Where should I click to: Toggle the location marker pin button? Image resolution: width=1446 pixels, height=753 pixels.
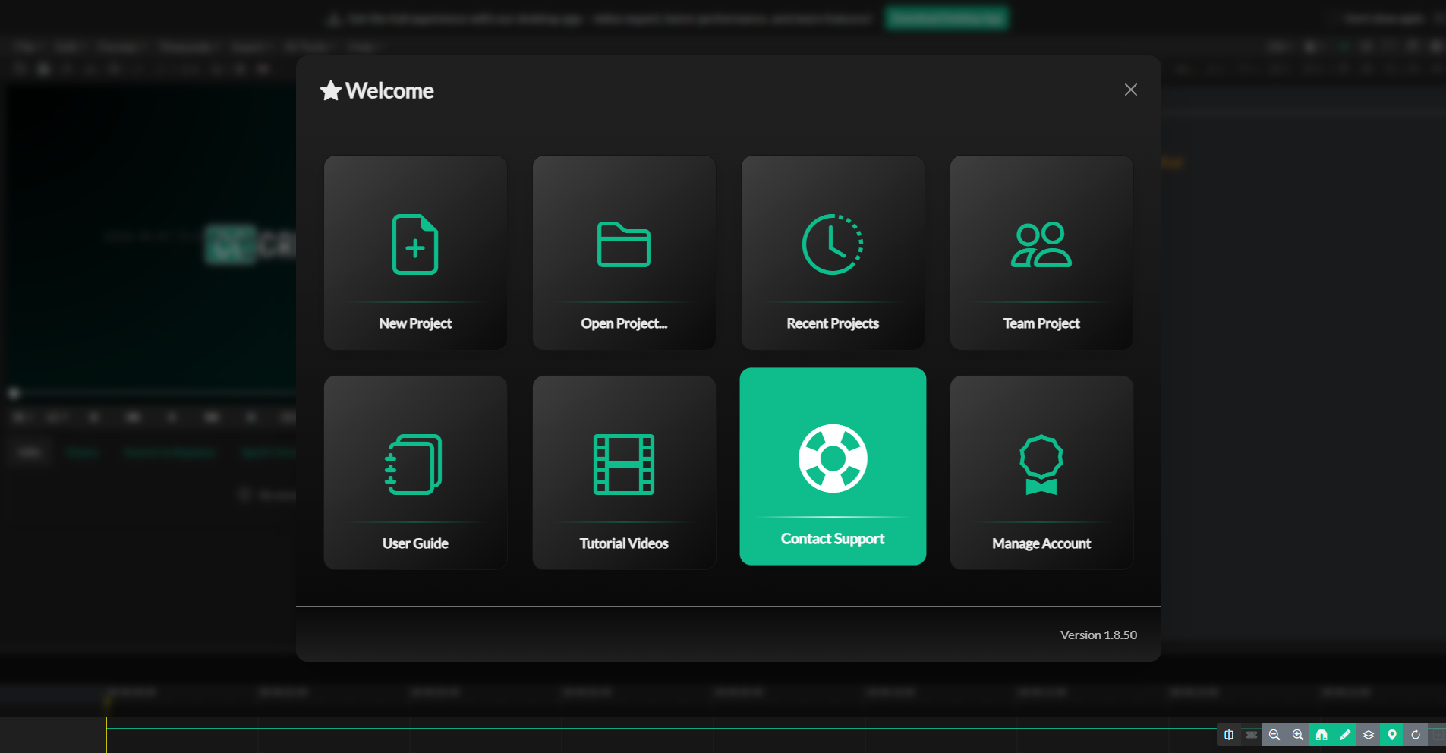1392,735
